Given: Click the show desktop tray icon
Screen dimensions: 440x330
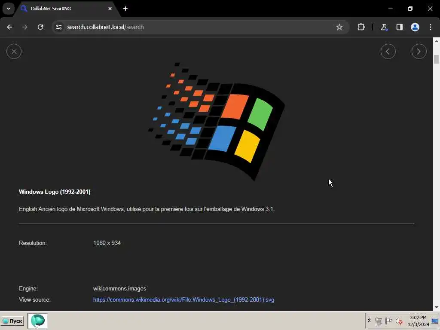Looking at the screenshot, I should [x=435, y=321].
